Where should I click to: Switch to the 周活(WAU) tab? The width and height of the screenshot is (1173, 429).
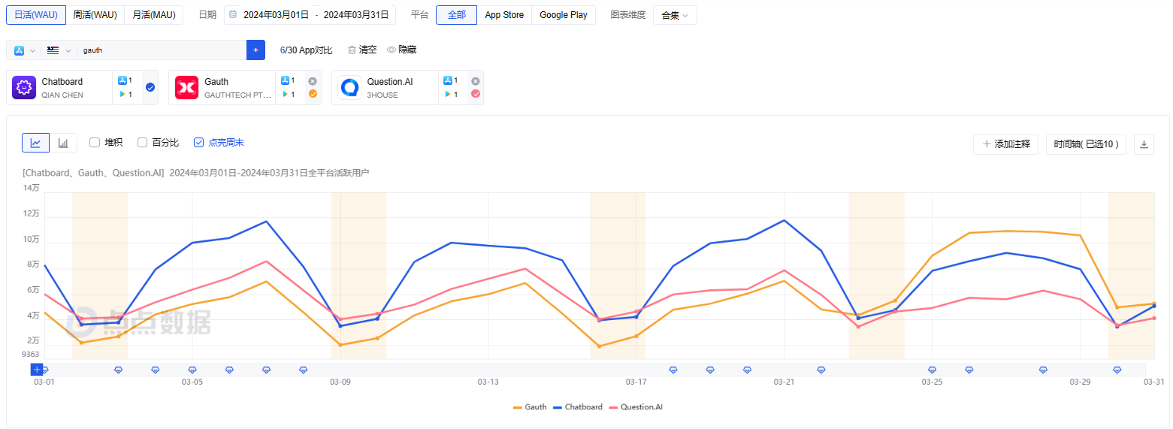click(x=95, y=15)
